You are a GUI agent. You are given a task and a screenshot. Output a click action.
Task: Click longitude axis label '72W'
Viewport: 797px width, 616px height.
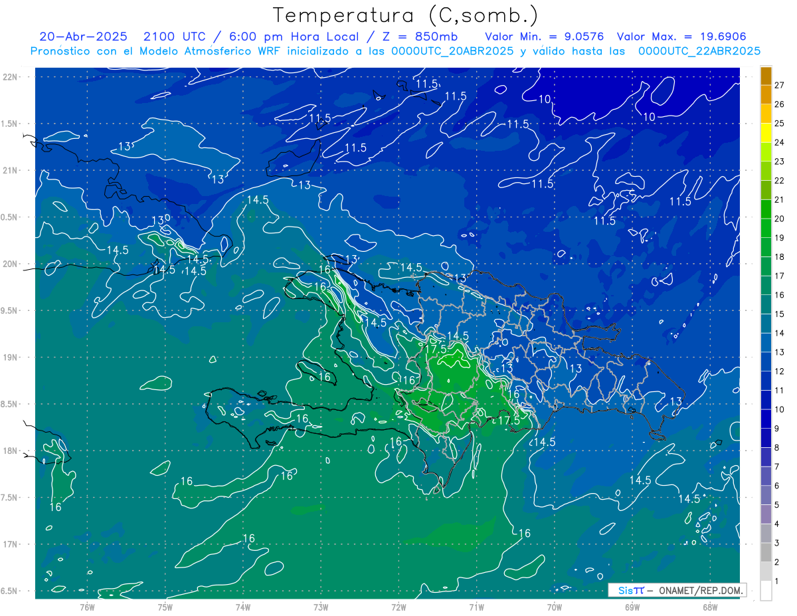pos(398,607)
